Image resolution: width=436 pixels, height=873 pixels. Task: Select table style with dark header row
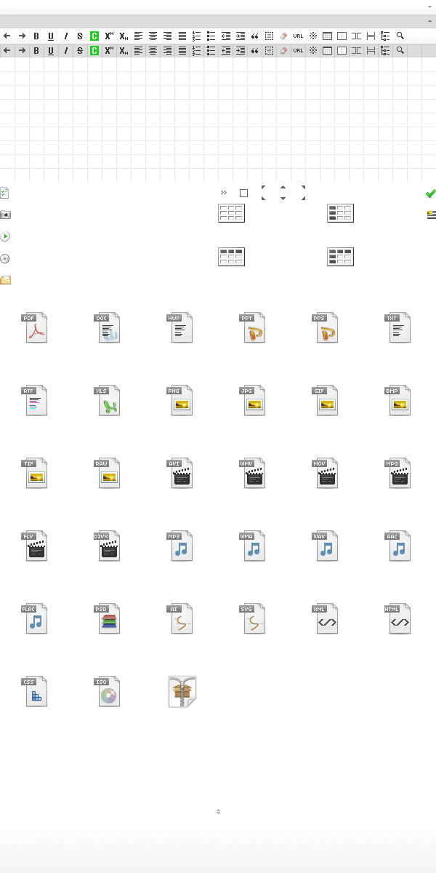pos(231,257)
